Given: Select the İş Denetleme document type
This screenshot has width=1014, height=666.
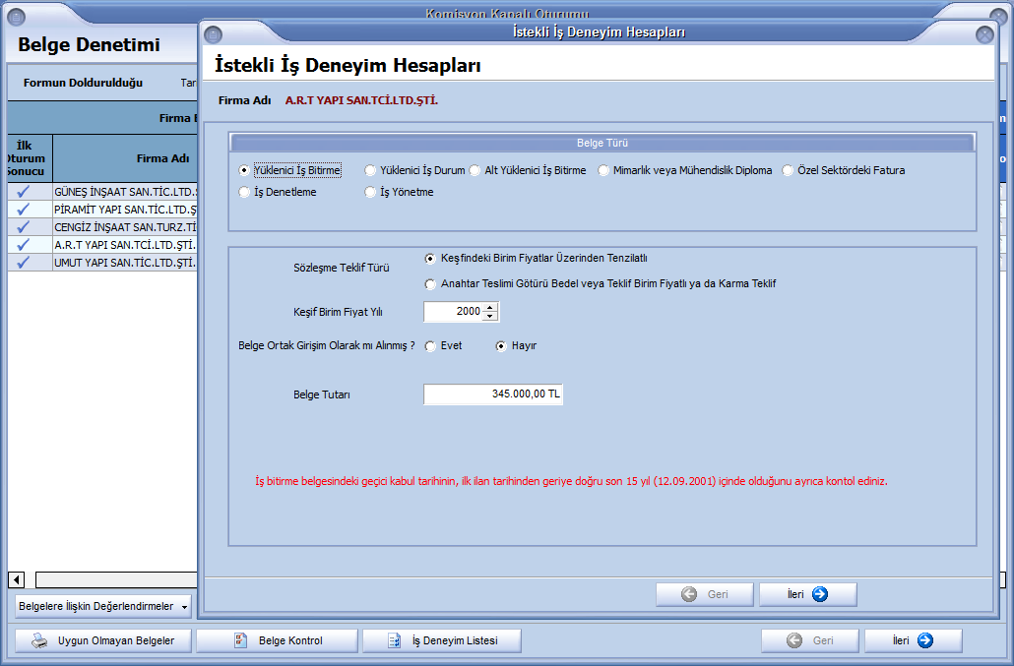Looking at the screenshot, I should tap(244, 193).
